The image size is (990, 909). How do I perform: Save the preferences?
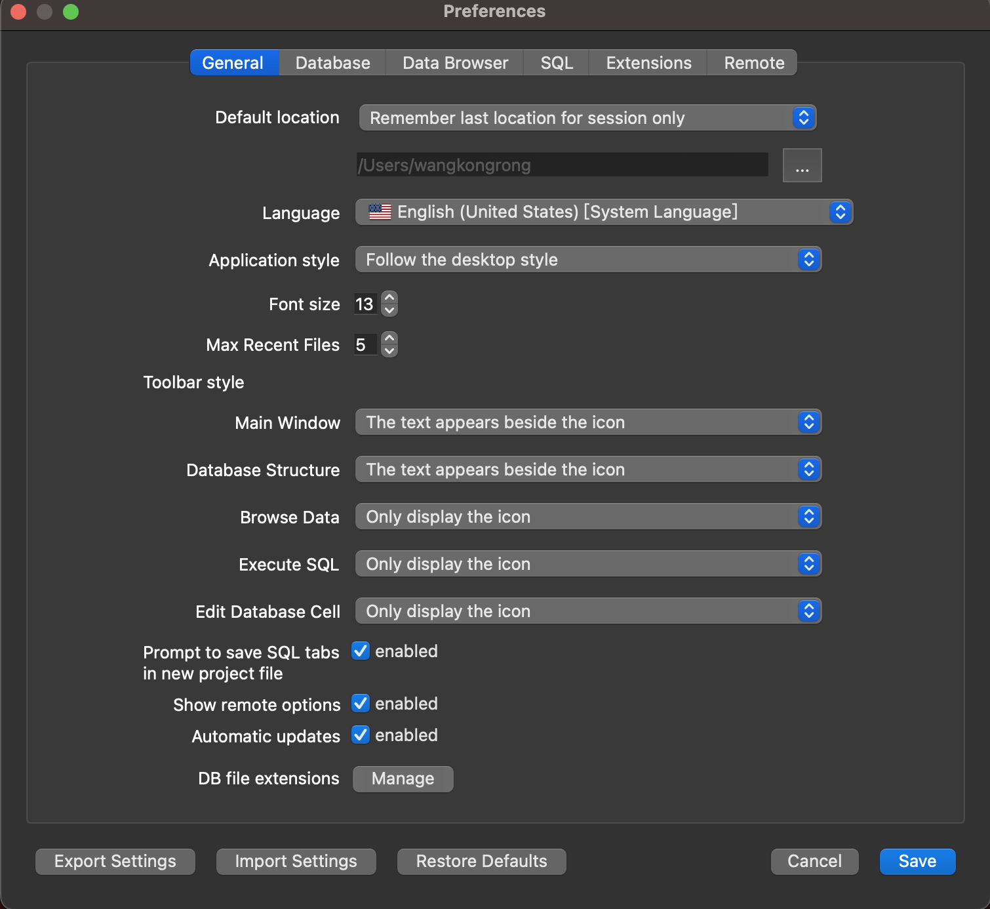[x=917, y=861]
